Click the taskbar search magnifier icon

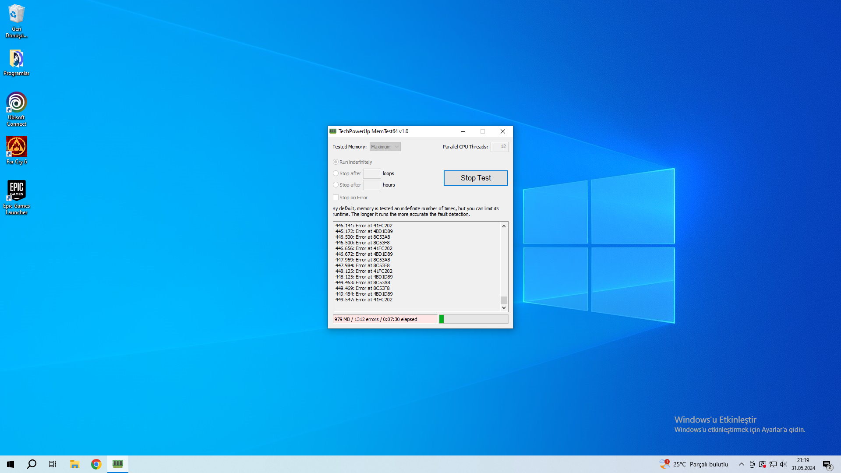tap(32, 464)
